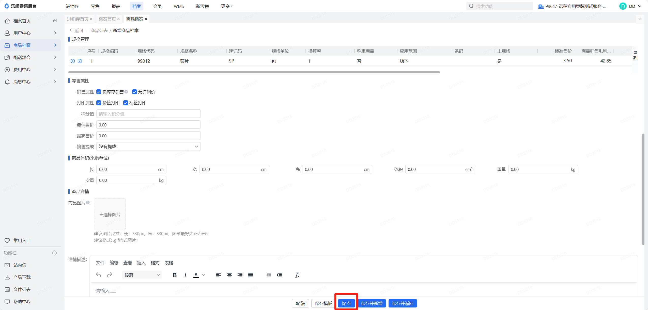Collapse the left sidebar arrow icon
648x310 pixels.
pyautogui.click(x=55, y=21)
